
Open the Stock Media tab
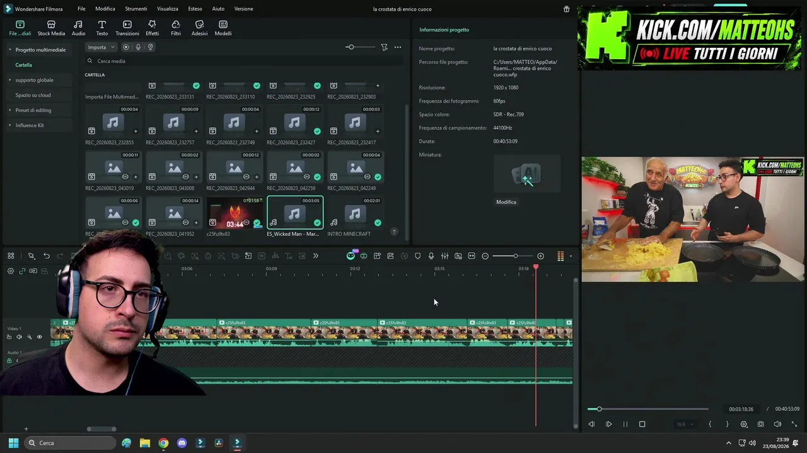click(51, 28)
